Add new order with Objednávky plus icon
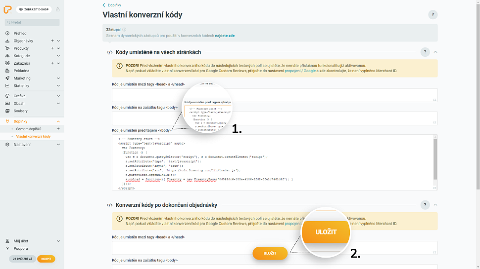Image resolution: width=480 pixels, height=269 pixels. (x=52, y=41)
